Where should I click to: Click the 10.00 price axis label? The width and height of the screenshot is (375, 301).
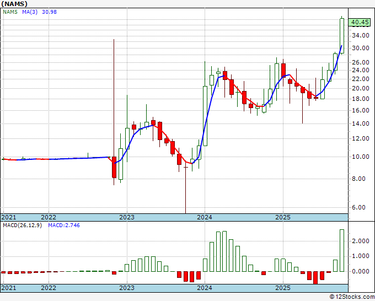(361, 157)
